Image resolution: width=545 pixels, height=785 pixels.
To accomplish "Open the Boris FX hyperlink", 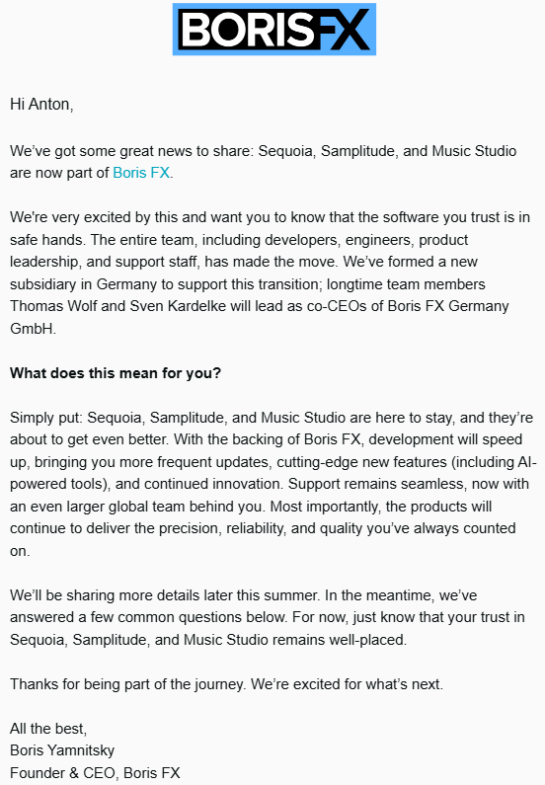I will [141, 173].
